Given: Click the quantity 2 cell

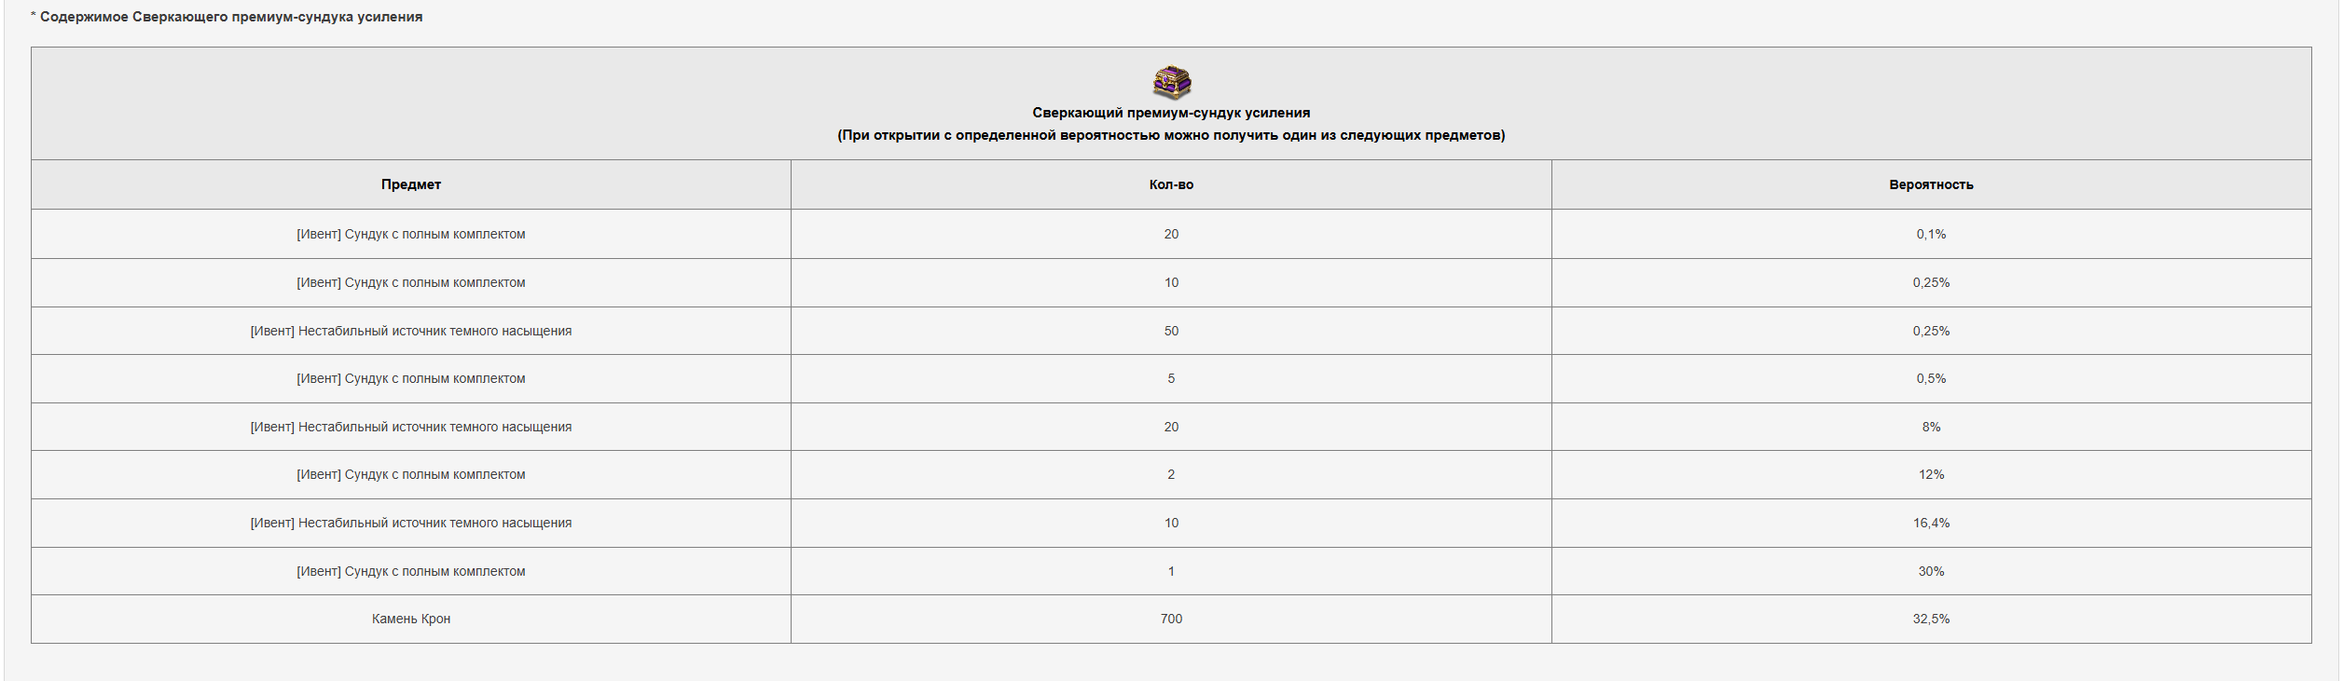Looking at the screenshot, I should click(x=1171, y=474).
